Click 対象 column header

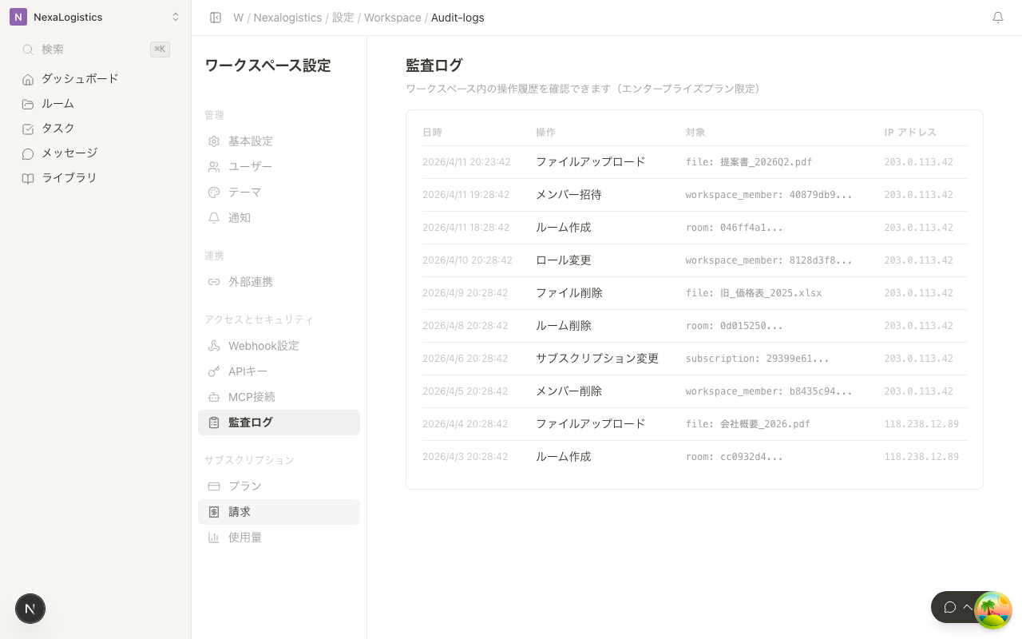pyautogui.click(x=695, y=132)
